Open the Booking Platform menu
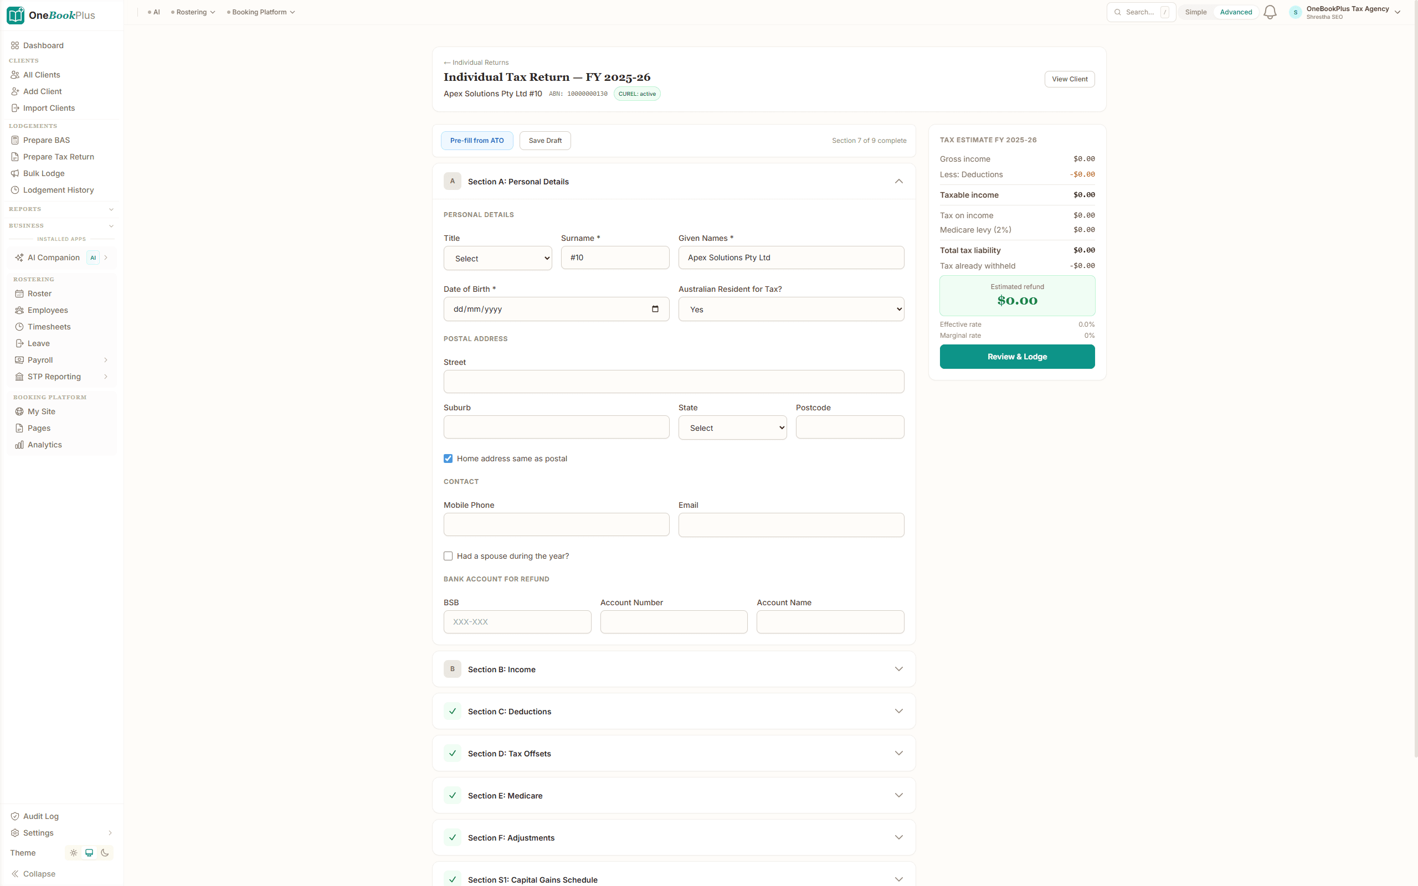This screenshot has height=886, width=1418. (261, 12)
